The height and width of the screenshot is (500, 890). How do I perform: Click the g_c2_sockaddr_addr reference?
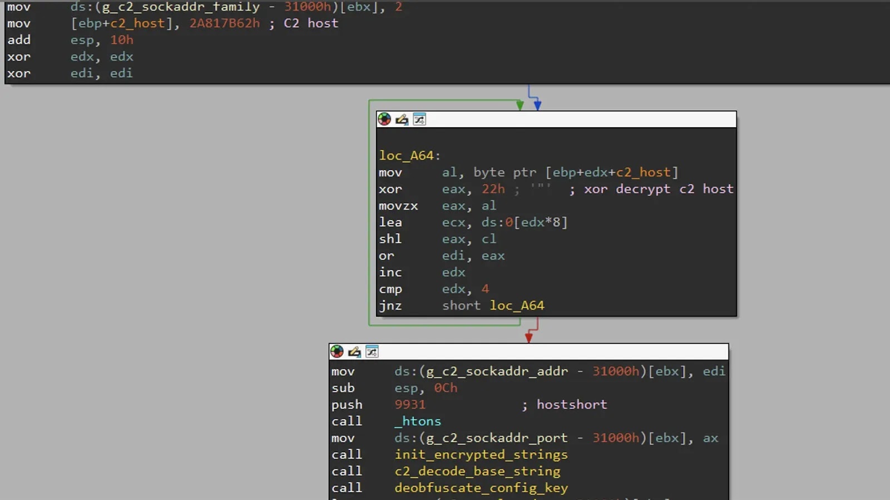pyautogui.click(x=497, y=371)
